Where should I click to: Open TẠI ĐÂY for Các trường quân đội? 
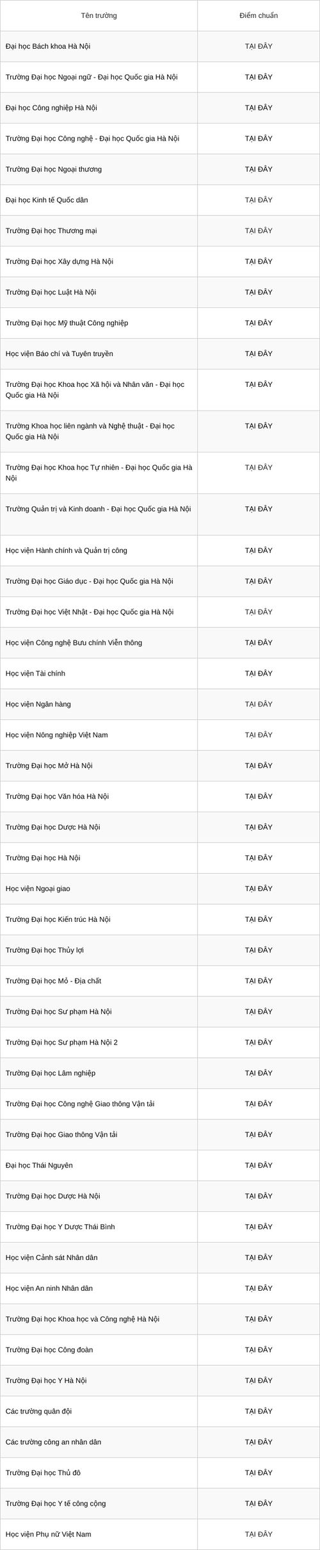click(259, 1411)
